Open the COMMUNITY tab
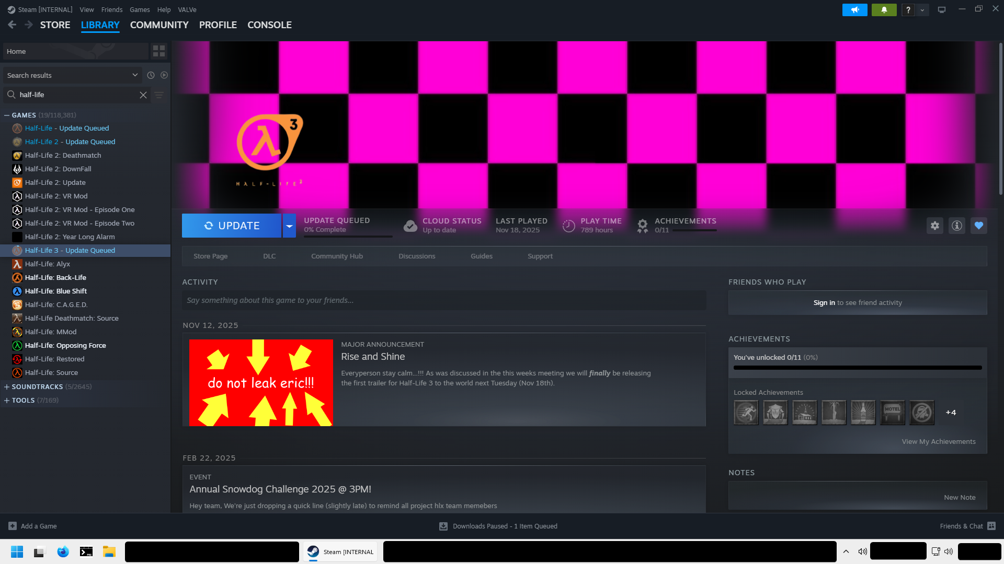Viewport: 1004px width, 564px height. [x=159, y=25]
